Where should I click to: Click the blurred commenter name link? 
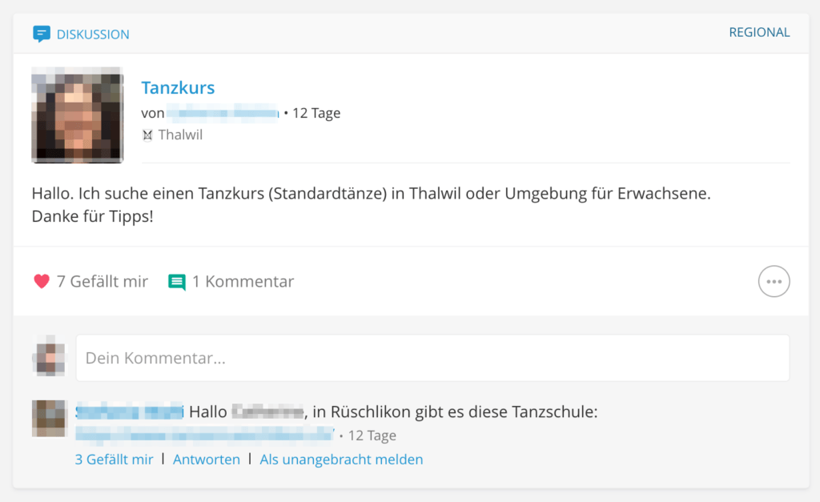coord(129,412)
